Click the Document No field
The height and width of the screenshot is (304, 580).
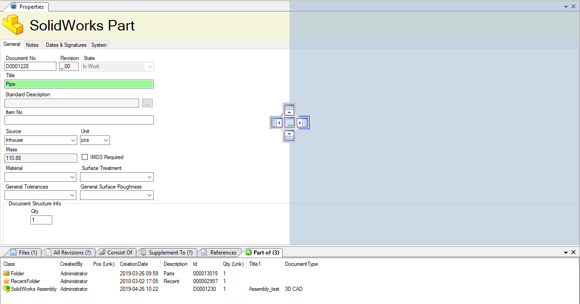(30, 66)
